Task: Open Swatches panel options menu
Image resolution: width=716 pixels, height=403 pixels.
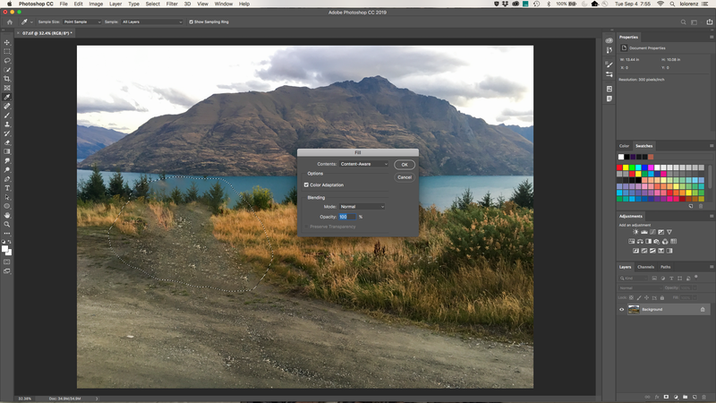Action: [x=711, y=146]
